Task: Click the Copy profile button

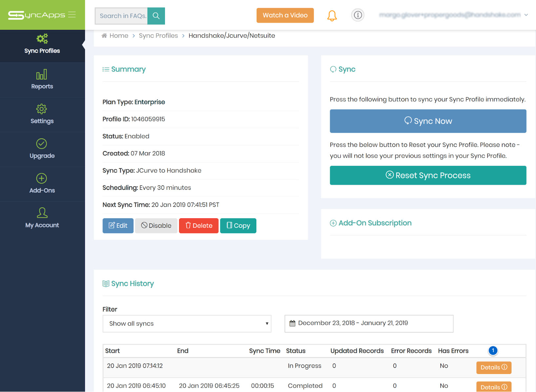Action: coord(238,225)
